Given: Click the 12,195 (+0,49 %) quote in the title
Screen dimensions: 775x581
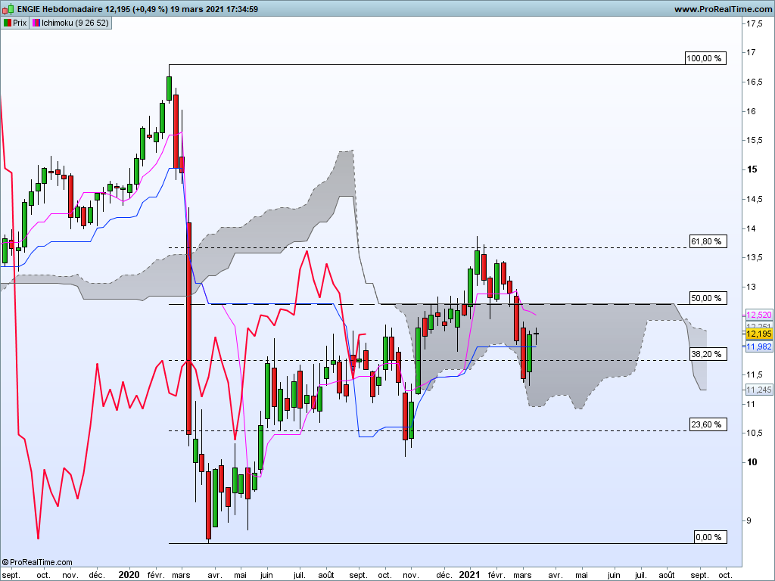Looking at the screenshot, I should click(136, 9).
